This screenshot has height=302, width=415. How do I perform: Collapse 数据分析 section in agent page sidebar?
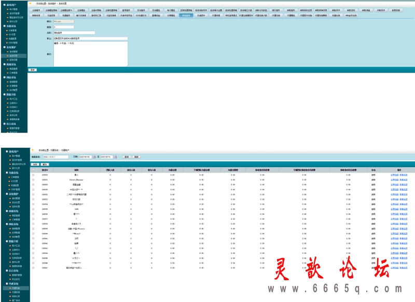[x=7, y=241]
